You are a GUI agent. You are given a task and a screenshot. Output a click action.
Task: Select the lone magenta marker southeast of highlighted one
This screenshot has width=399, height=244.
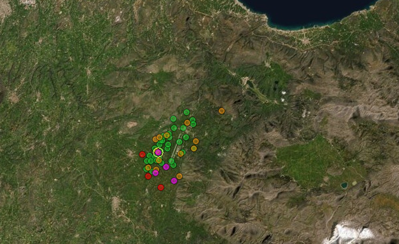click(166, 167)
